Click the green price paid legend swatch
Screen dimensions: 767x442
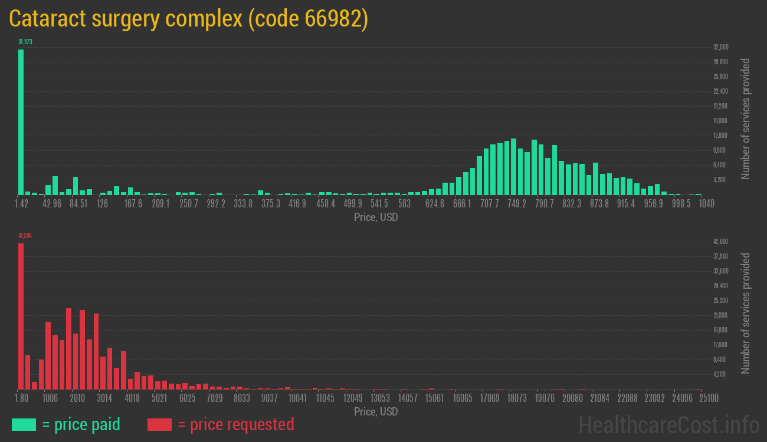(24, 424)
